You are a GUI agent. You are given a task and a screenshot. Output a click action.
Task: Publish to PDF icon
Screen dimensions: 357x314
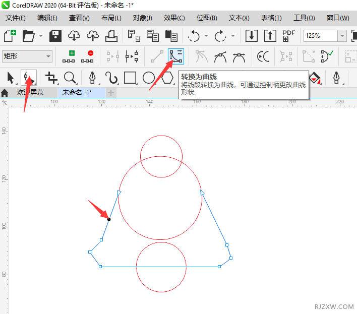tap(289, 36)
